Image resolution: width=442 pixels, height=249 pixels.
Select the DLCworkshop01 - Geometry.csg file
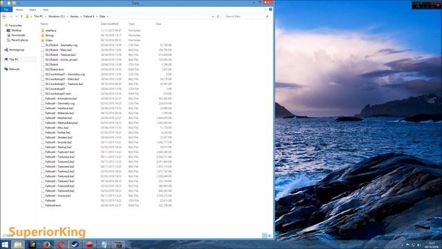click(x=65, y=74)
